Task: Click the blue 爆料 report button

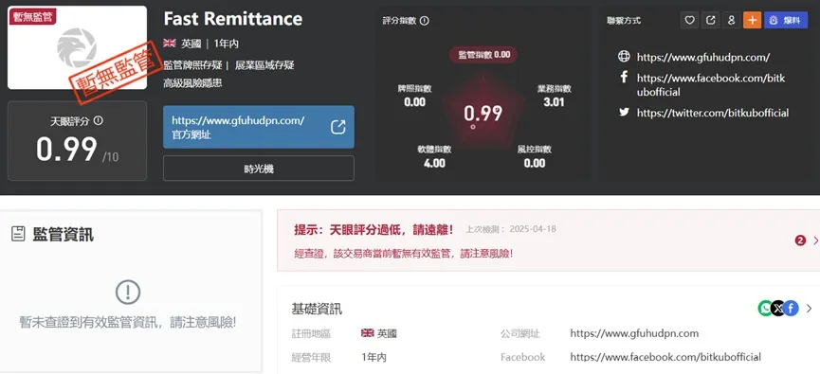Action: (786, 21)
